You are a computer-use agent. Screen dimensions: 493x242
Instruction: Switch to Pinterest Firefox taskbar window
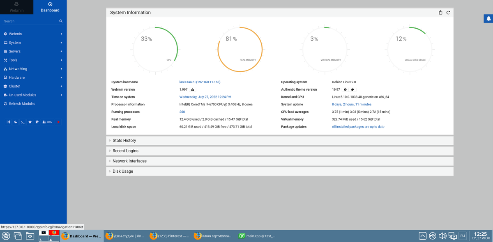[169, 236]
